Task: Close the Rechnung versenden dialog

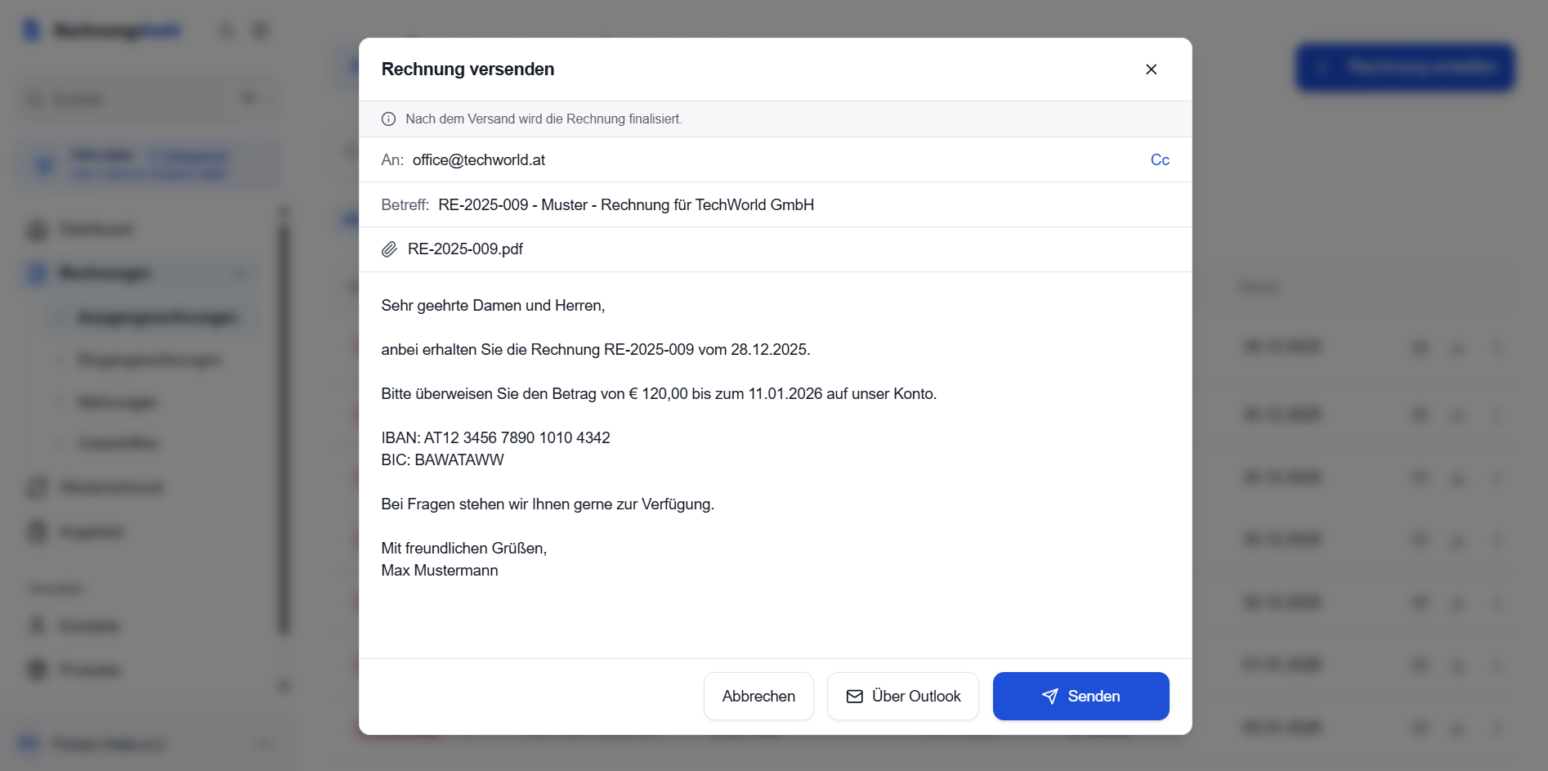Action: point(1152,69)
